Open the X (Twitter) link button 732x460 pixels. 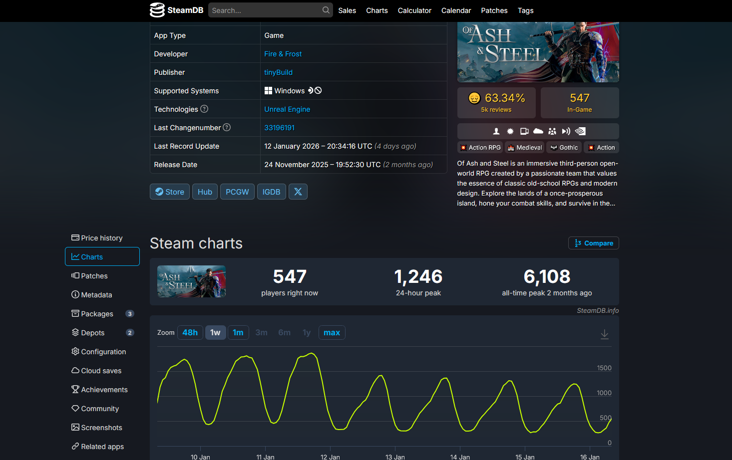[298, 192]
